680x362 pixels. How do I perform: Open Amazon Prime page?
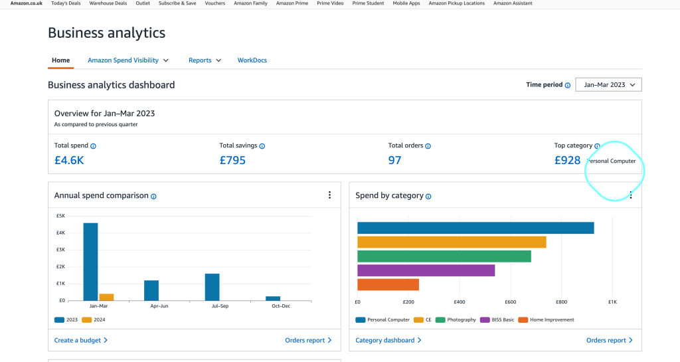click(x=292, y=3)
